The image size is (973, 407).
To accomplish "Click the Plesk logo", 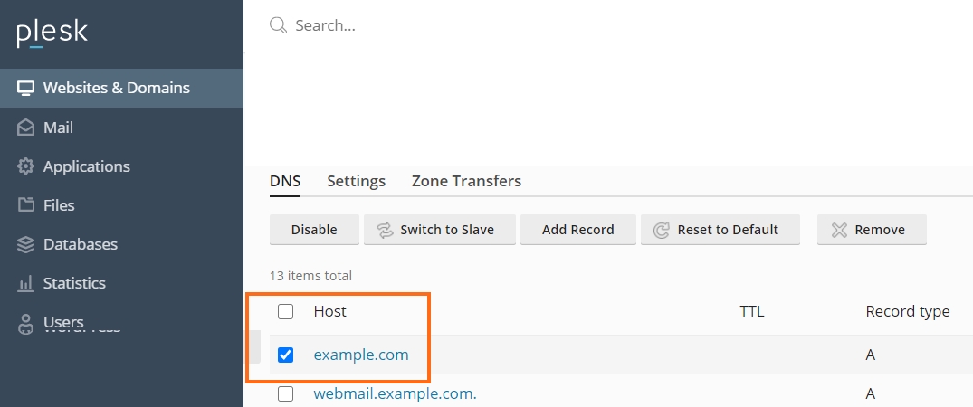I will [x=52, y=33].
